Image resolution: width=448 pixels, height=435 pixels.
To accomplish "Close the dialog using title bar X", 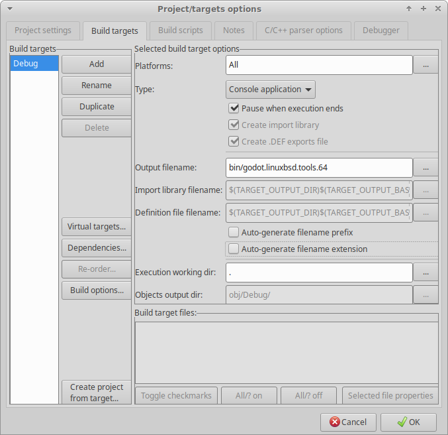I will [438, 9].
